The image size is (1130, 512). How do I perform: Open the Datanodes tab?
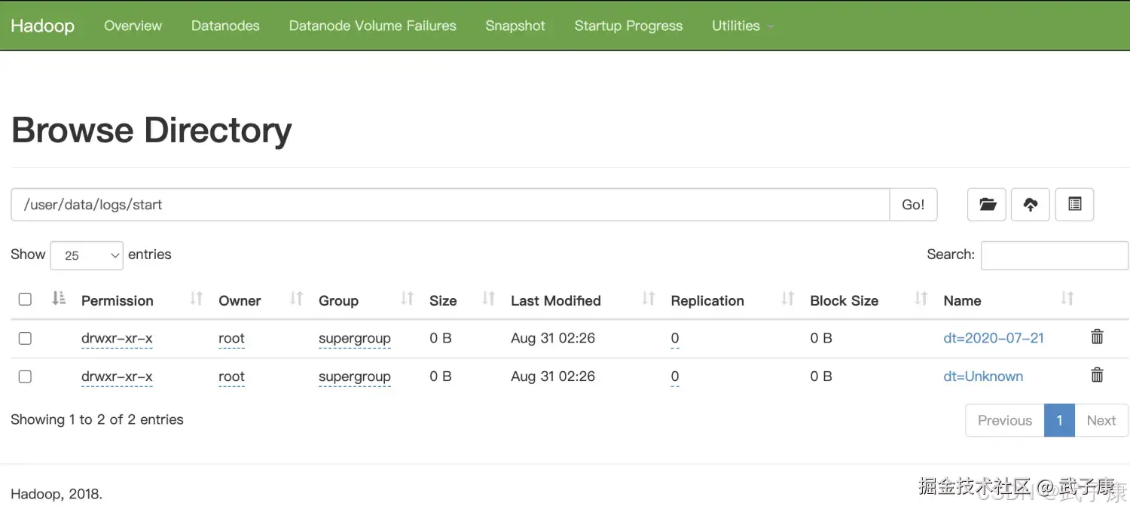(225, 26)
